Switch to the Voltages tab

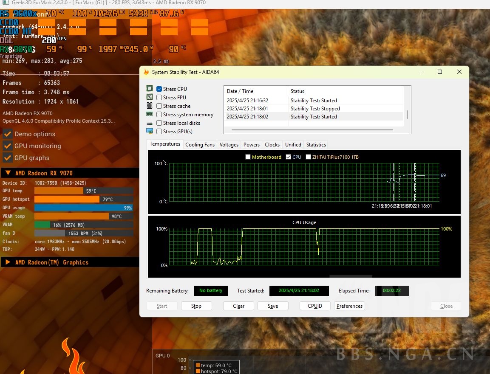tap(229, 144)
